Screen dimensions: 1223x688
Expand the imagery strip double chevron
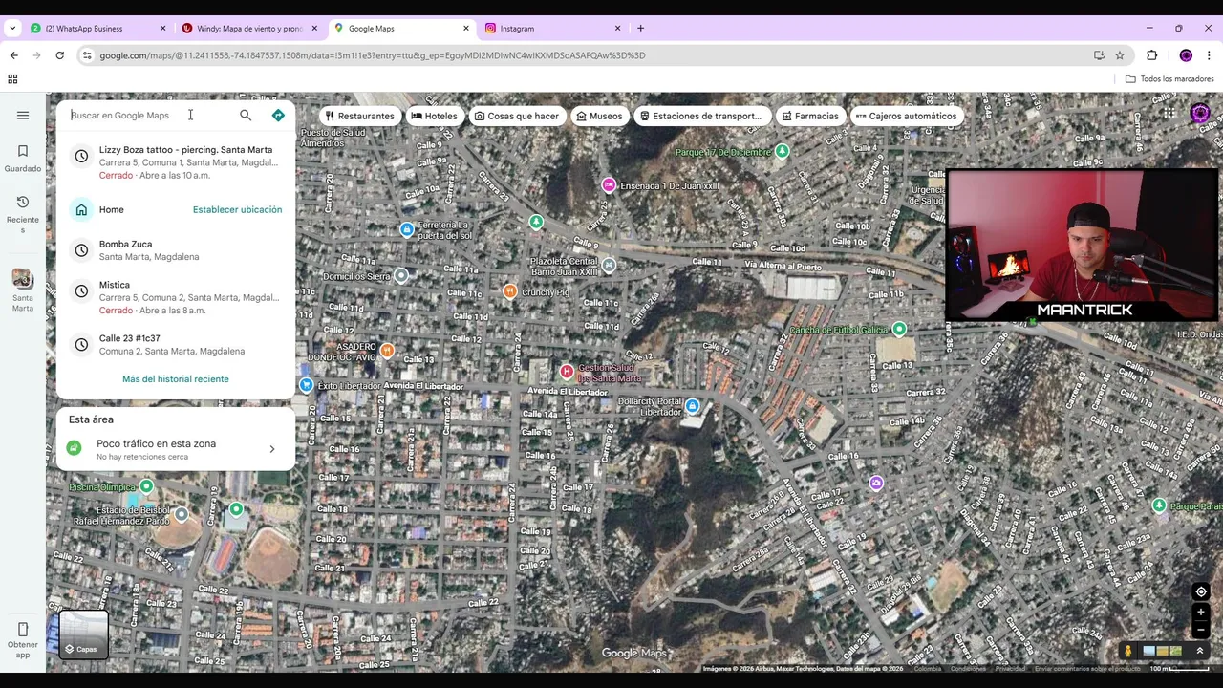pos(1200,651)
